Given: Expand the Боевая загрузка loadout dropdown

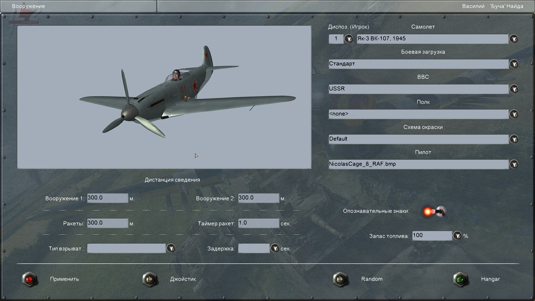Looking at the screenshot, I should [514, 64].
